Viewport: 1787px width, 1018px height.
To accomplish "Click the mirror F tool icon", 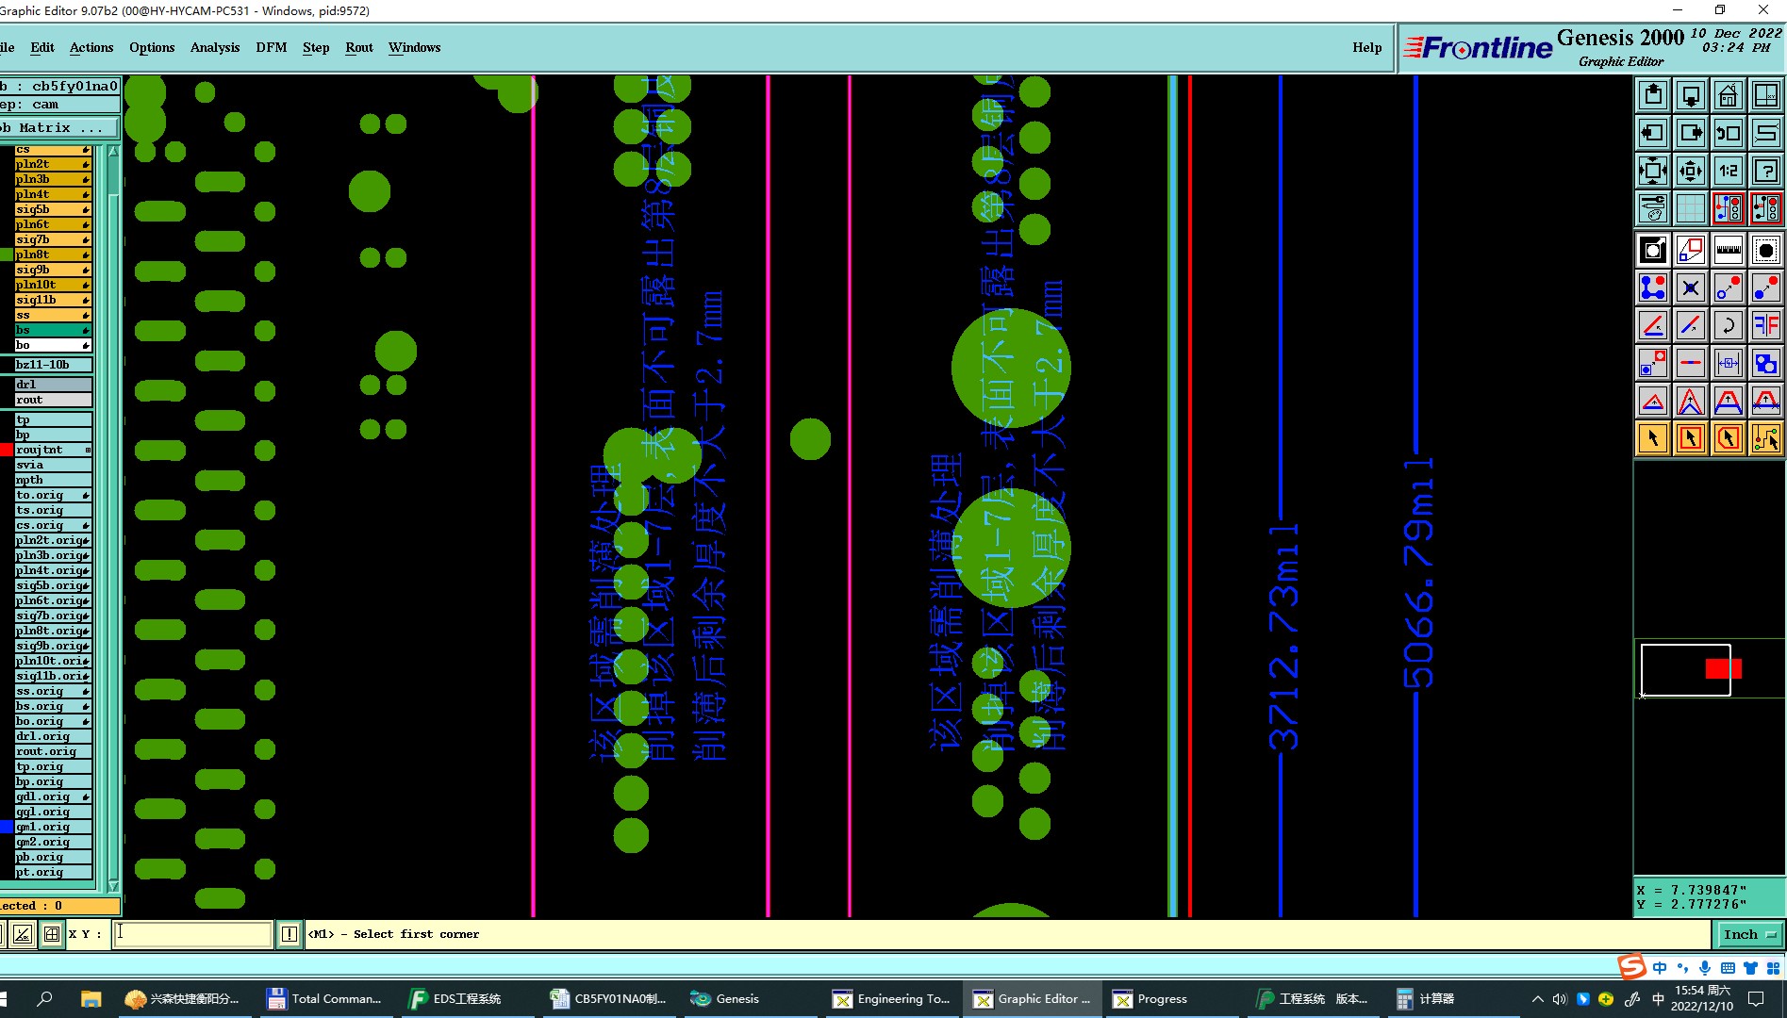I will pos(1766,325).
